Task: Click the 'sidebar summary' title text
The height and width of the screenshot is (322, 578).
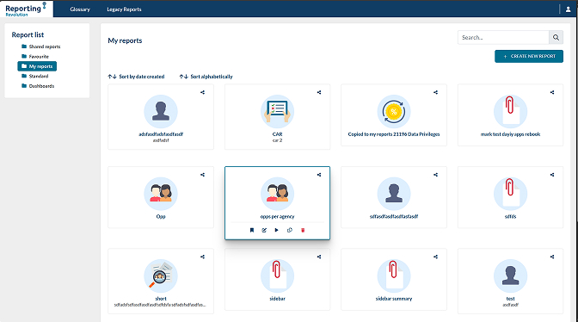Action: click(x=394, y=299)
